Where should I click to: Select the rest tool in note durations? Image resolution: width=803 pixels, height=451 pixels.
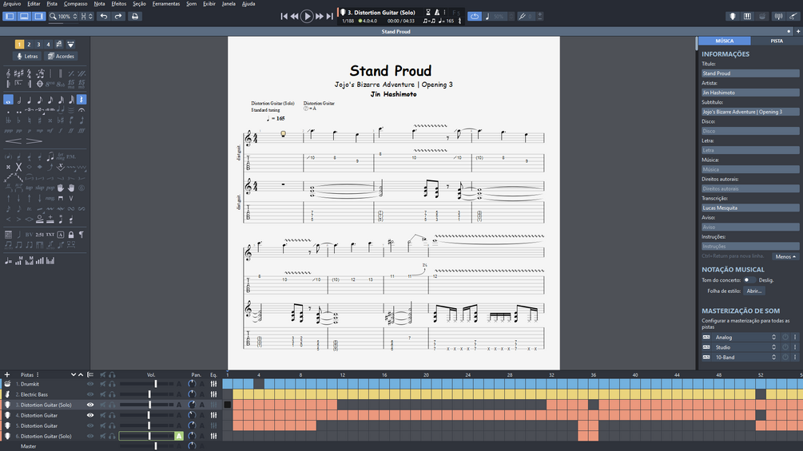(x=81, y=100)
